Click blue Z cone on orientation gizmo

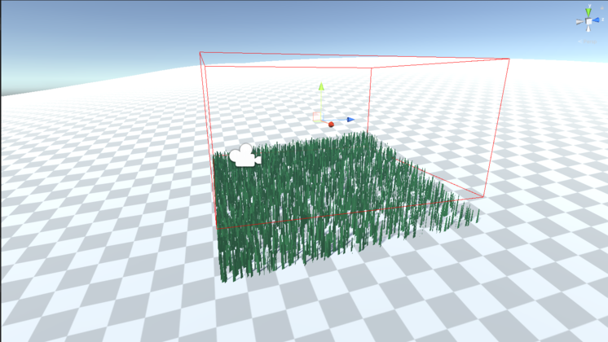[x=596, y=20]
